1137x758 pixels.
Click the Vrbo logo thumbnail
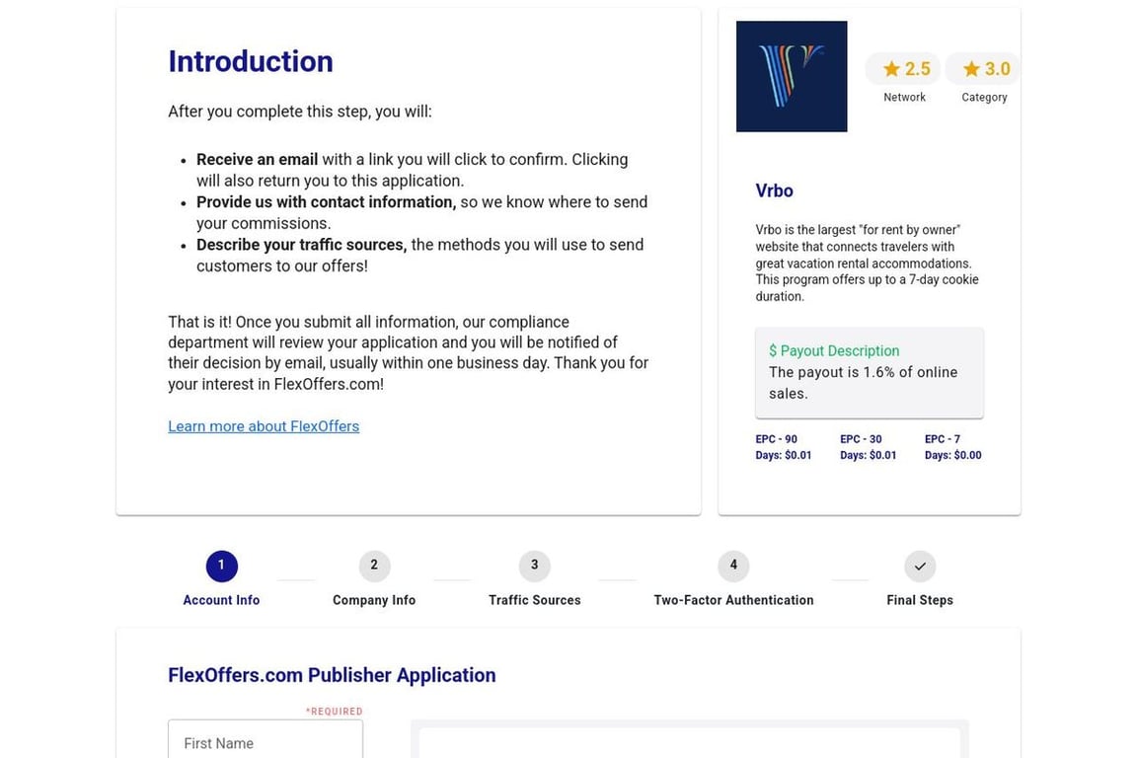click(x=791, y=76)
